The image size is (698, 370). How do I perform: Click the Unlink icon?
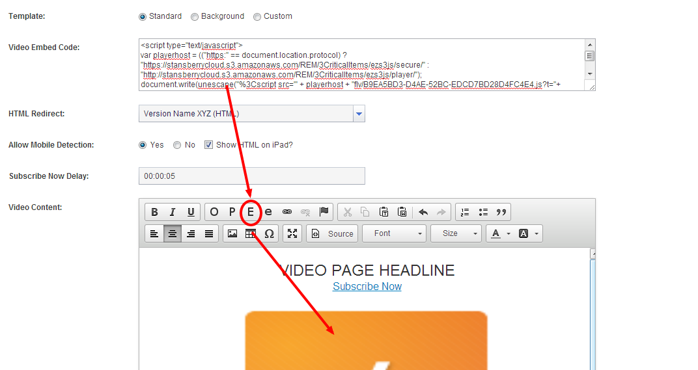pyautogui.click(x=305, y=212)
